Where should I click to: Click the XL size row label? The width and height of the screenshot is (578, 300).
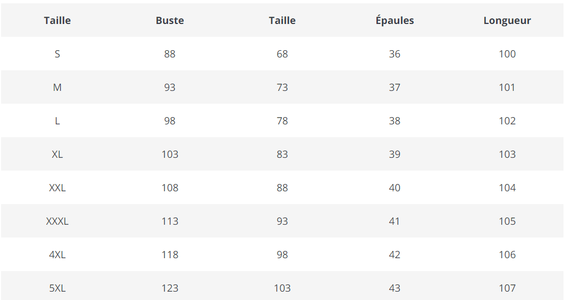[x=58, y=154]
